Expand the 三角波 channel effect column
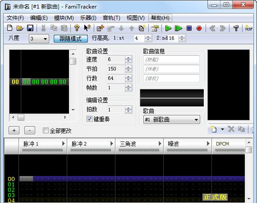 coord(160,144)
